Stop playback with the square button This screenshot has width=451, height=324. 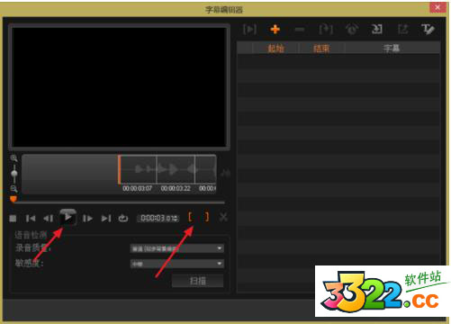coord(13,219)
